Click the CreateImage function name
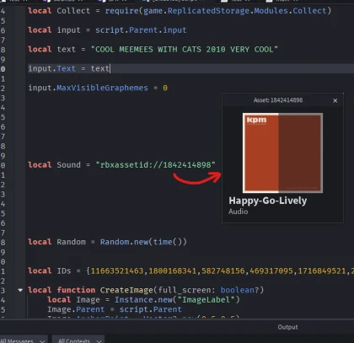Screen dimensions: 354x343 tap(126, 290)
